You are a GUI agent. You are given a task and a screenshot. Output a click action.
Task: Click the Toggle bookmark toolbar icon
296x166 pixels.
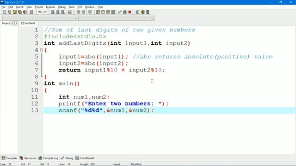[142, 12]
